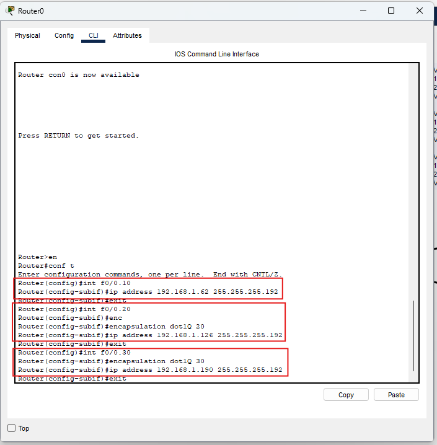Click the last '#exit' prompt line

click(72, 379)
